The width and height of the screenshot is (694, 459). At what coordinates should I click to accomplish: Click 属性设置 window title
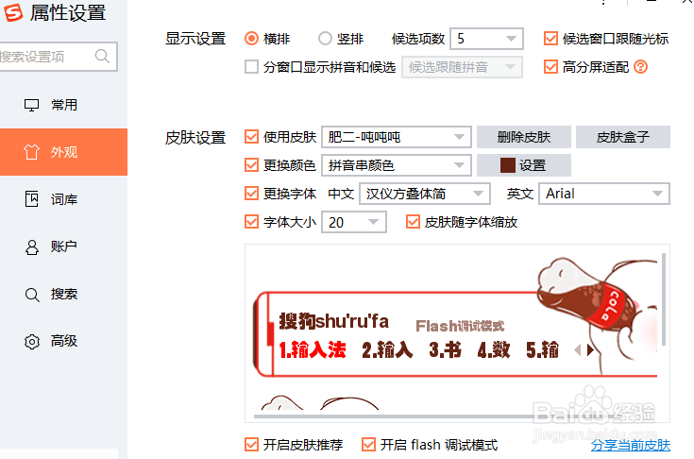pyautogui.click(x=68, y=12)
